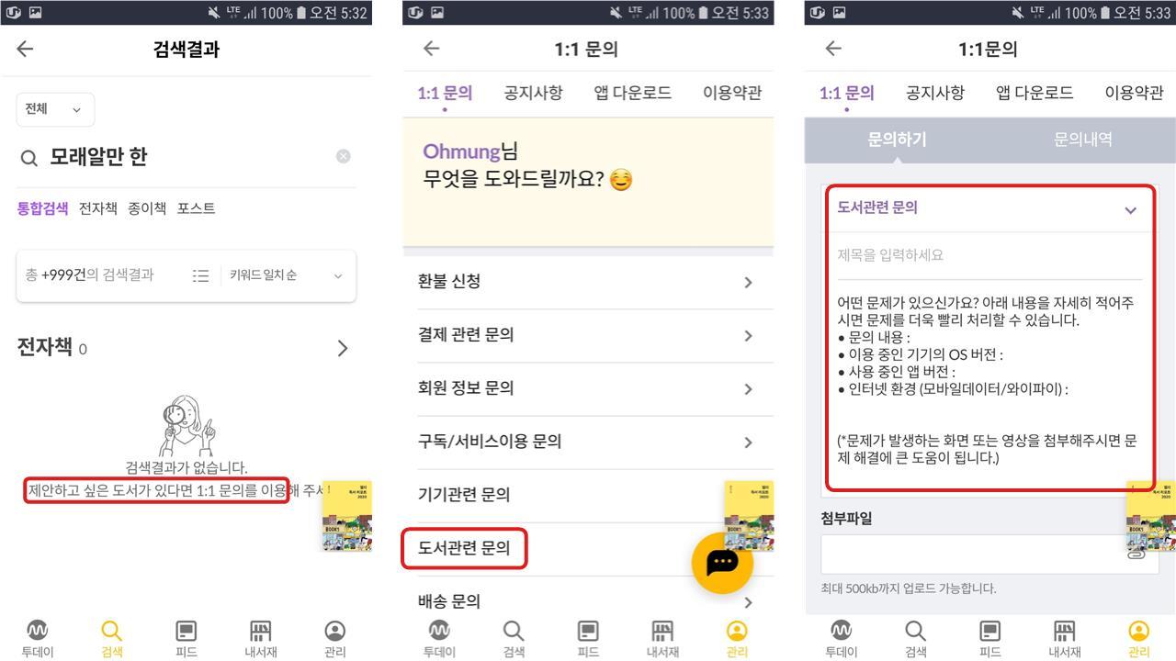
Task: Tap the paperclip attachment icon
Action: tap(1137, 554)
